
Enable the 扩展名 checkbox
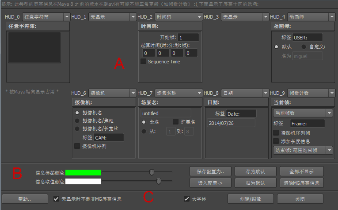(175, 122)
